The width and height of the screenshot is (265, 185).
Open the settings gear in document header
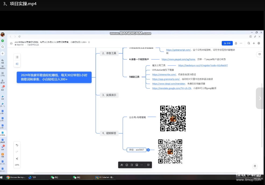[259, 43]
